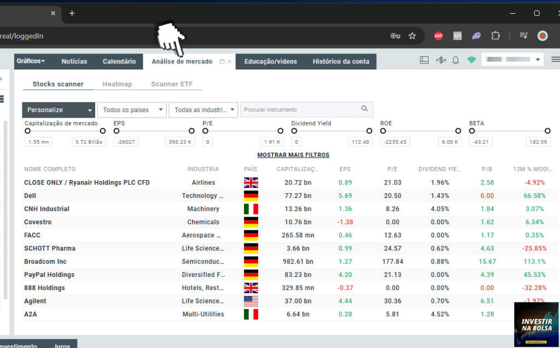The height and width of the screenshot is (348, 560).
Task: Select the Broadcom Inc row
Action: 289,262
